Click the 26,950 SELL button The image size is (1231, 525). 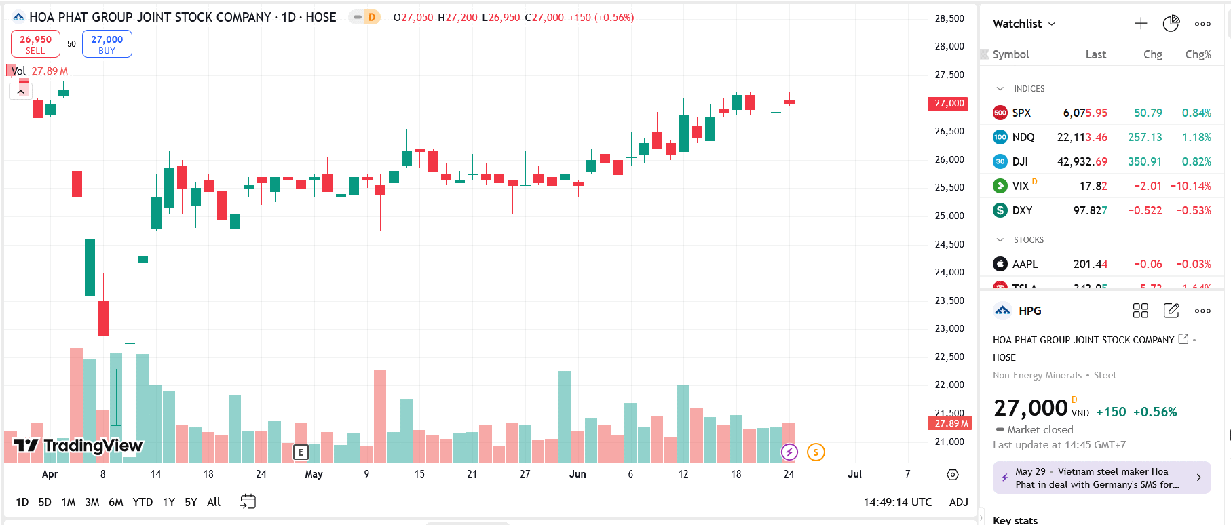coord(35,44)
